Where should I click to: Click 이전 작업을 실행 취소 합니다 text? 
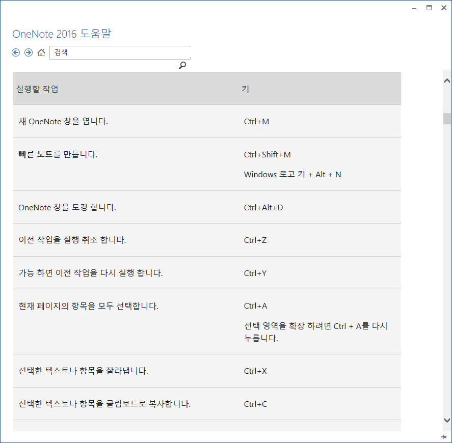coord(72,240)
